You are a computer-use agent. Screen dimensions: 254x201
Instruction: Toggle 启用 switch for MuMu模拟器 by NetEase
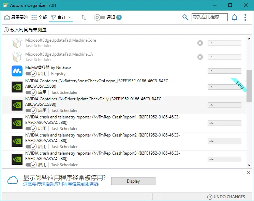coord(31,74)
